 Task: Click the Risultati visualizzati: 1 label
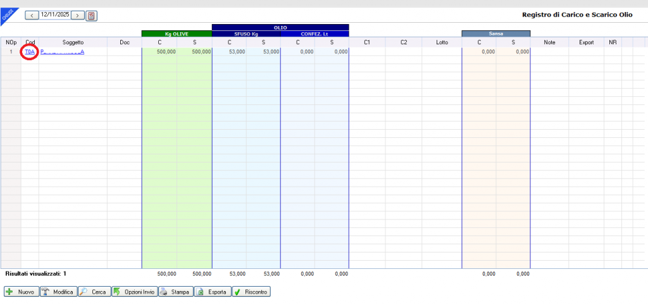tap(36, 273)
